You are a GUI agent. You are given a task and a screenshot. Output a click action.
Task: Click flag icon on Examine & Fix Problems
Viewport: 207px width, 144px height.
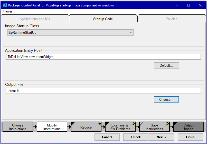(134, 124)
